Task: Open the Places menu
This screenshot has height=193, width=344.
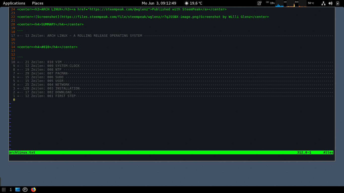Action: tap(38, 3)
